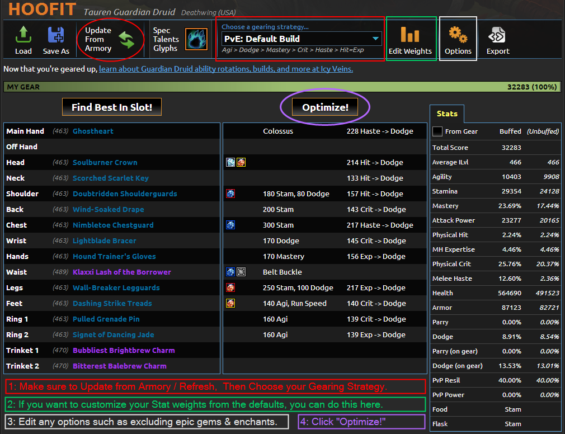This screenshot has height=434, width=565.
Task: Click the Legs row red gem icon
Action: click(x=230, y=288)
